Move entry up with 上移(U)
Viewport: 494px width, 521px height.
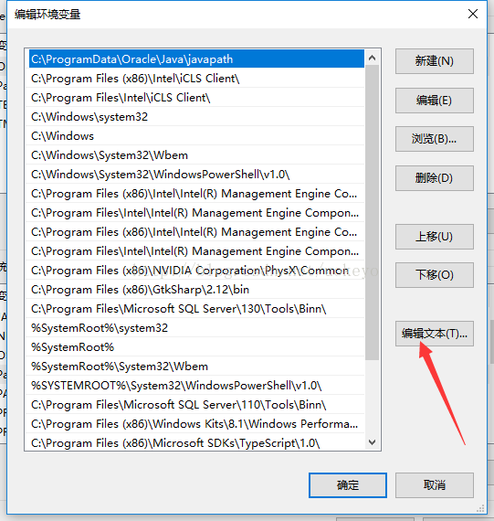point(435,237)
